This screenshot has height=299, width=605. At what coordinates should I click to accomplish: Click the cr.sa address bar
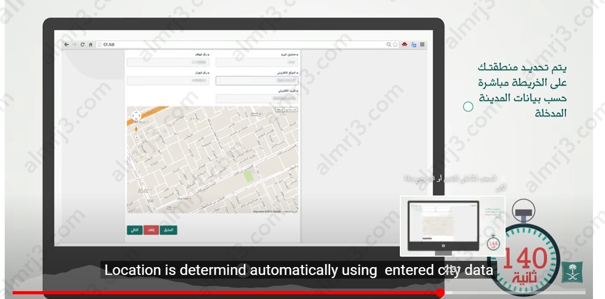pos(236,45)
